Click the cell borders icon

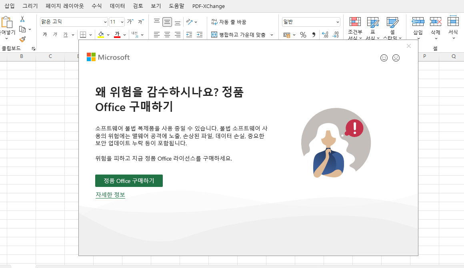pyautogui.click(x=83, y=35)
